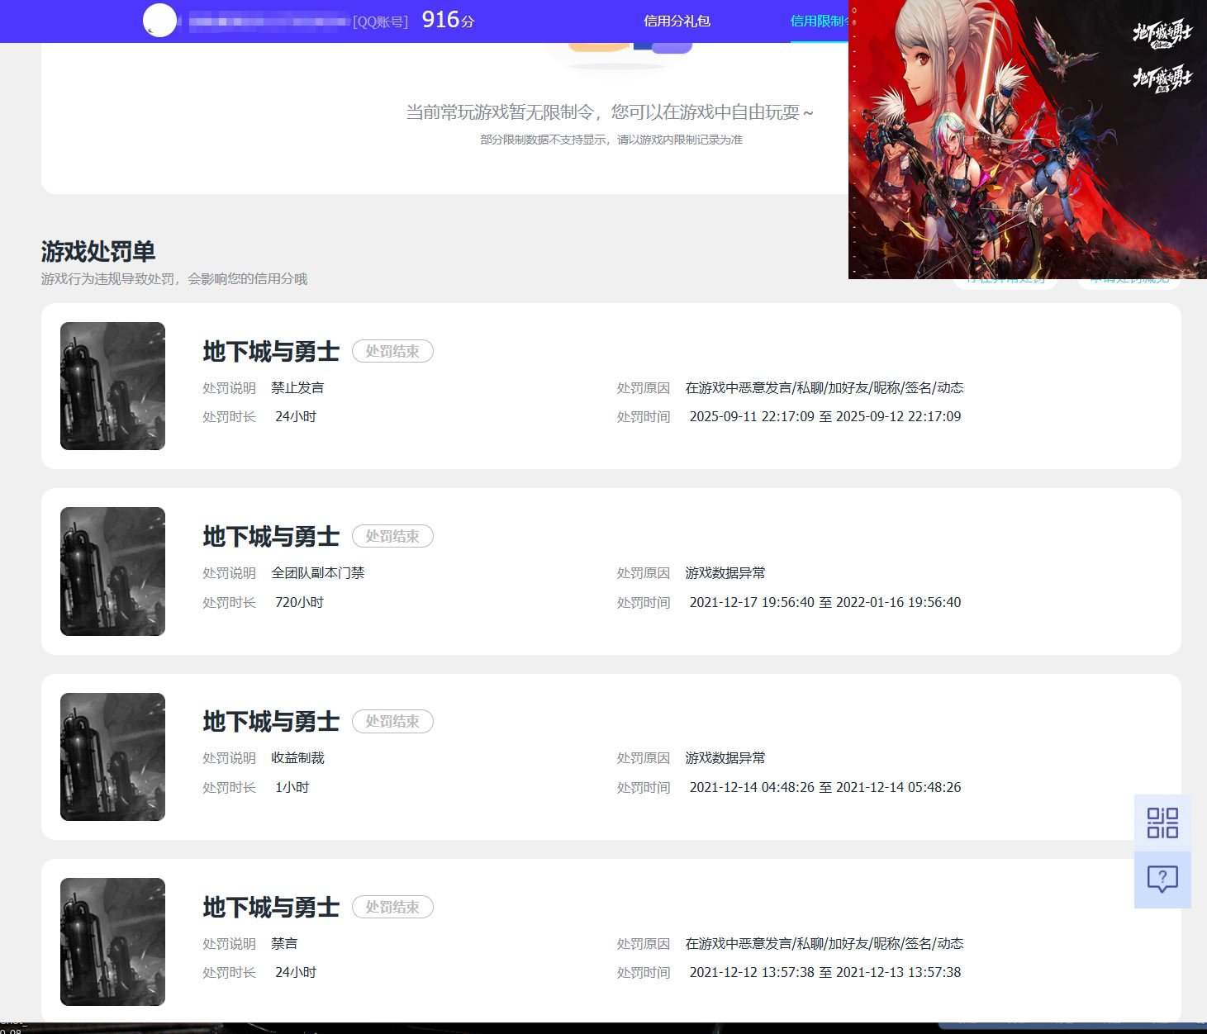Screen dimensions: 1207x1034
Task: Open the QR code floating button
Action: pyautogui.click(x=1162, y=823)
